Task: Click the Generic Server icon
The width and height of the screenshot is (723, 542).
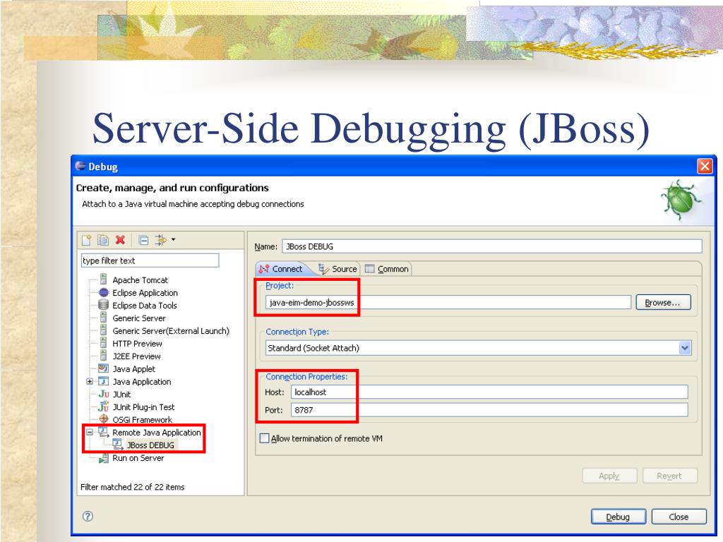Action: 104,318
